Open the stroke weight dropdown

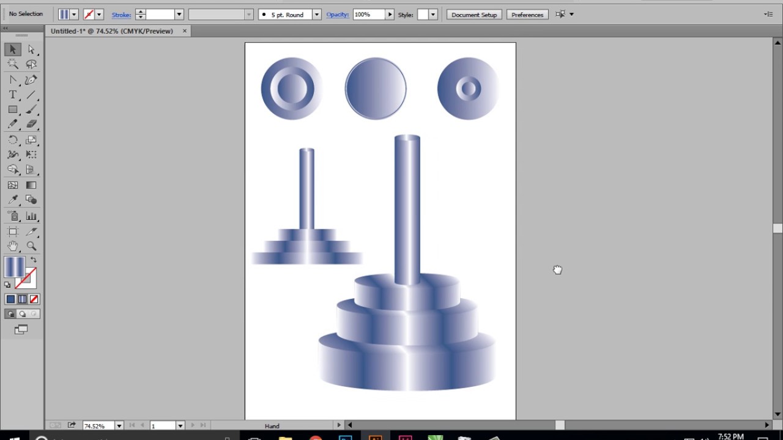coord(179,14)
